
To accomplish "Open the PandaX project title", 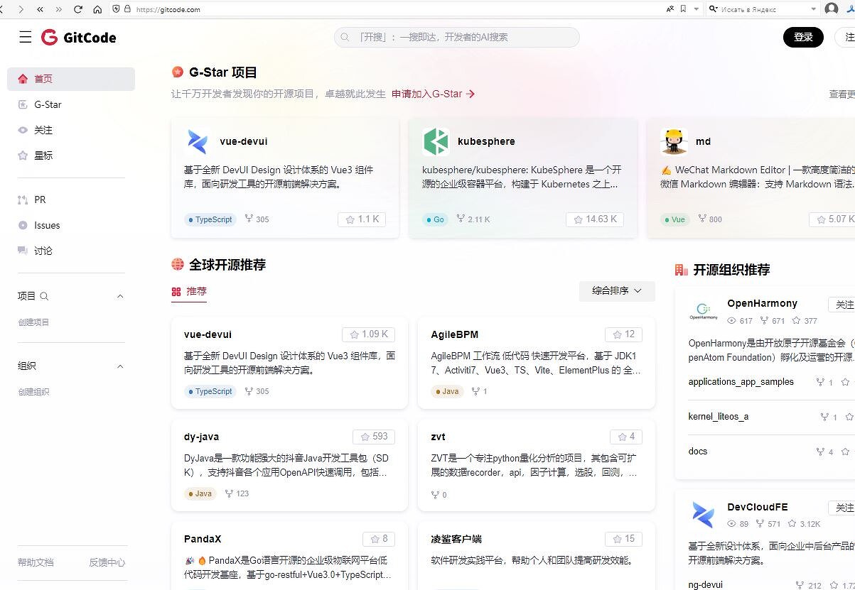I will pos(203,539).
